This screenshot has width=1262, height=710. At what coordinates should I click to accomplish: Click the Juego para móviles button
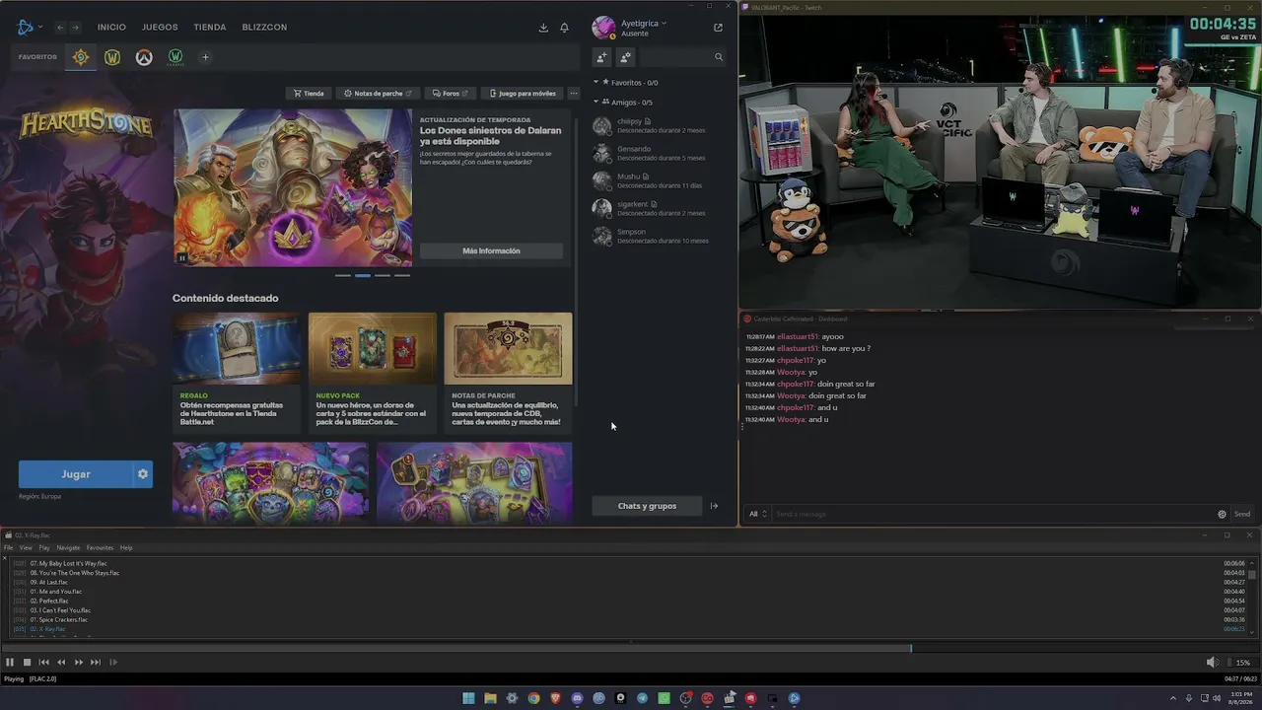click(x=522, y=94)
